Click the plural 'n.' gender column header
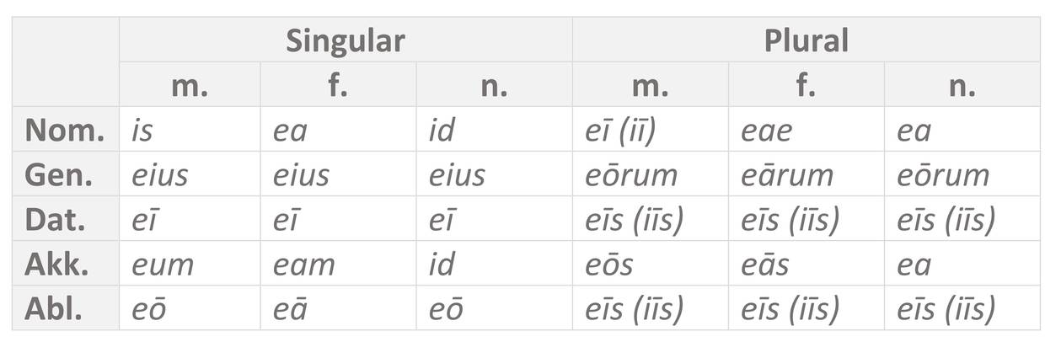 [x=962, y=85]
